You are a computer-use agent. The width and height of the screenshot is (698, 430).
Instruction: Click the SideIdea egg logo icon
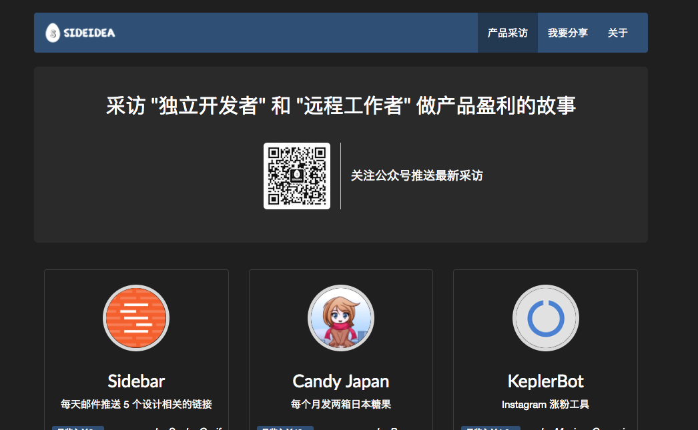pyautogui.click(x=53, y=33)
